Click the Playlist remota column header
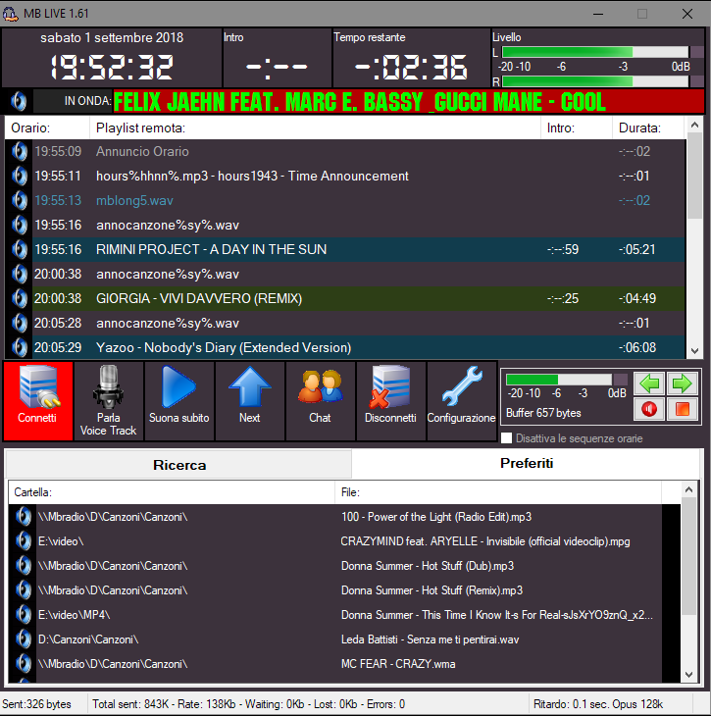This screenshot has height=716, width=711. pos(315,128)
